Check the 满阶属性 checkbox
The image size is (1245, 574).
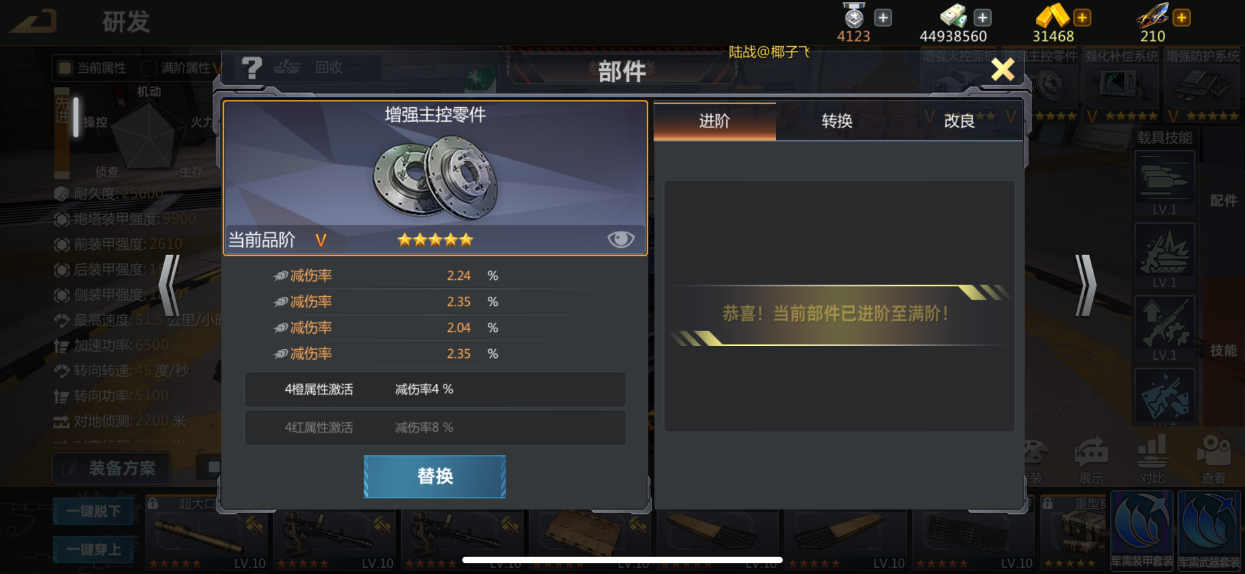[x=149, y=68]
